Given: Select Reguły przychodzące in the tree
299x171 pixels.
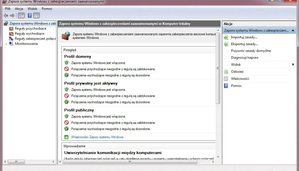Looking at the screenshot, I should 31,28.
